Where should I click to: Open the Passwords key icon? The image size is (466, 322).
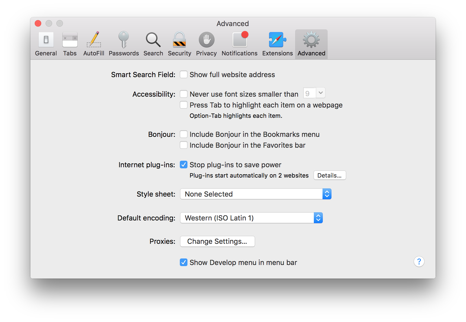(x=124, y=40)
